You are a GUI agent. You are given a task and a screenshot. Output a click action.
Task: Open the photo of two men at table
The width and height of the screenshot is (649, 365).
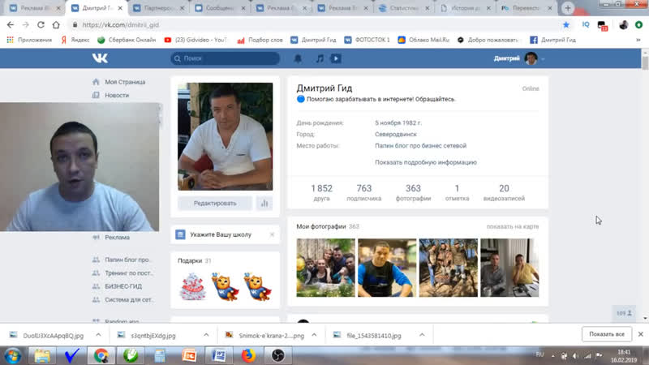[509, 268]
